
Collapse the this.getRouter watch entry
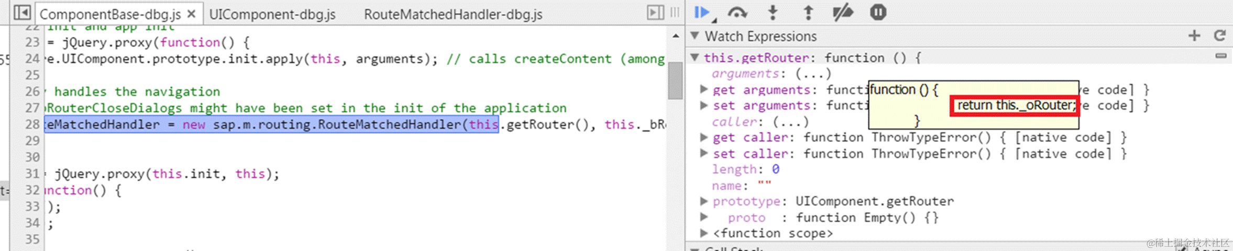click(x=695, y=57)
